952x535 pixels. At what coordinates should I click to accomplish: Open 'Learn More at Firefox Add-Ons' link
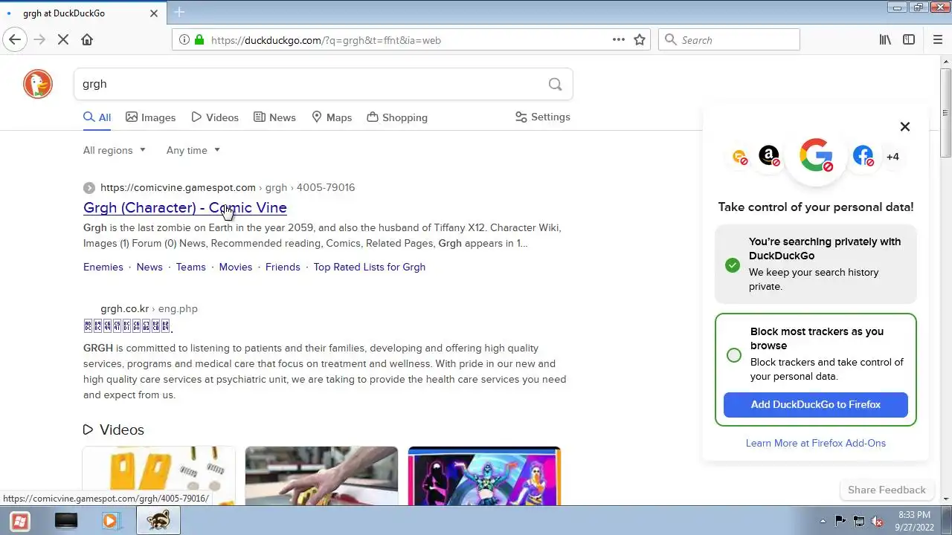click(x=816, y=443)
